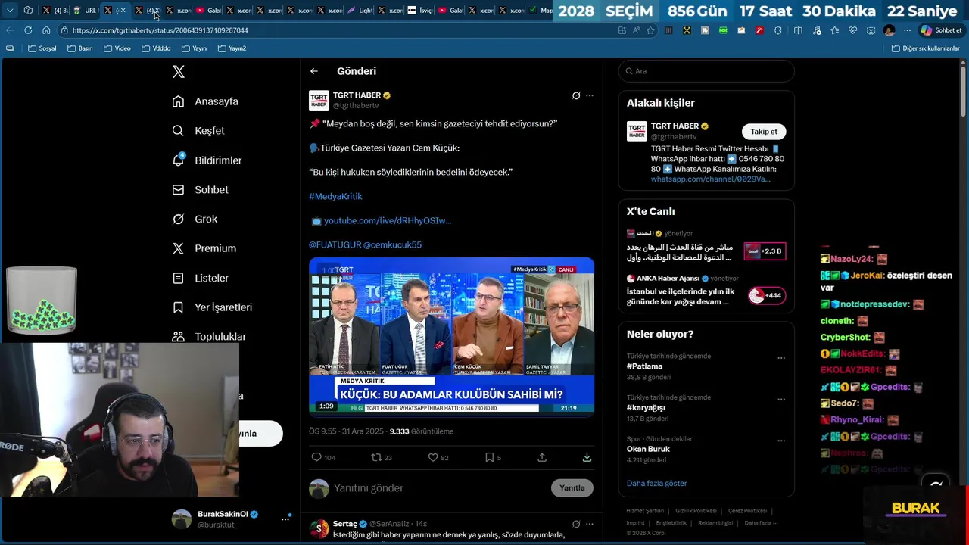969x545 pixels.
Task: Open the Basın bookmarks folder
Action: [x=80, y=48]
